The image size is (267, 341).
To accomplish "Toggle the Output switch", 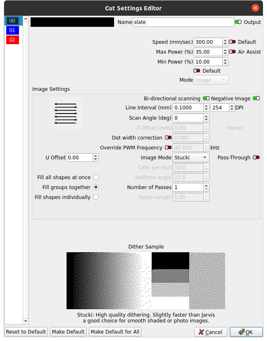I will 238,22.
